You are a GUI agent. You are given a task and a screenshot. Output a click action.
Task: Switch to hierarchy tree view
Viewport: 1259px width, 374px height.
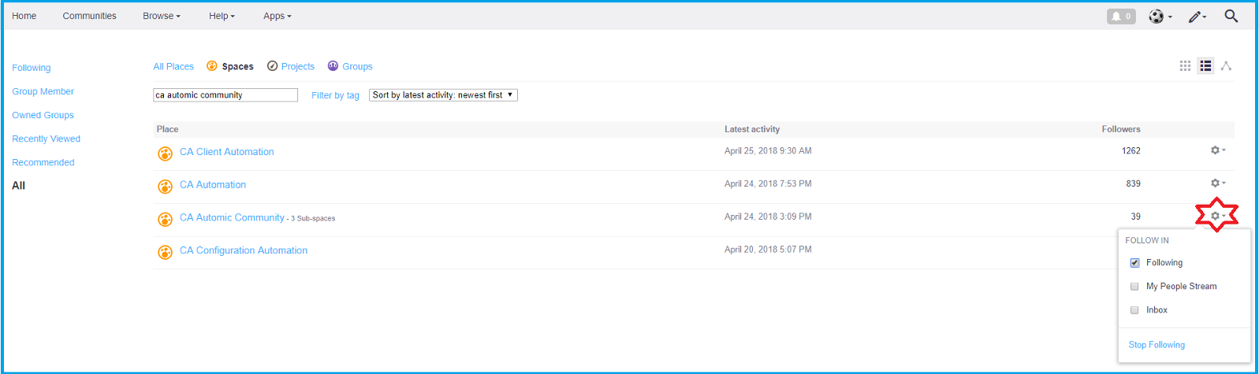[x=1226, y=66]
